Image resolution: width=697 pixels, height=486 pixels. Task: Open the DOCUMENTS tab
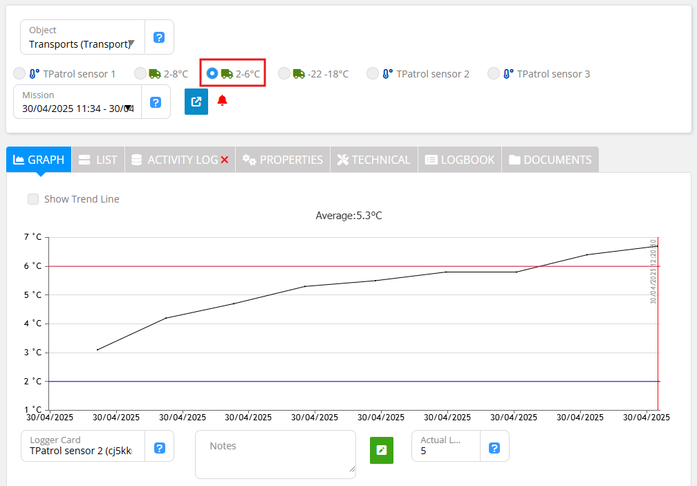550,160
